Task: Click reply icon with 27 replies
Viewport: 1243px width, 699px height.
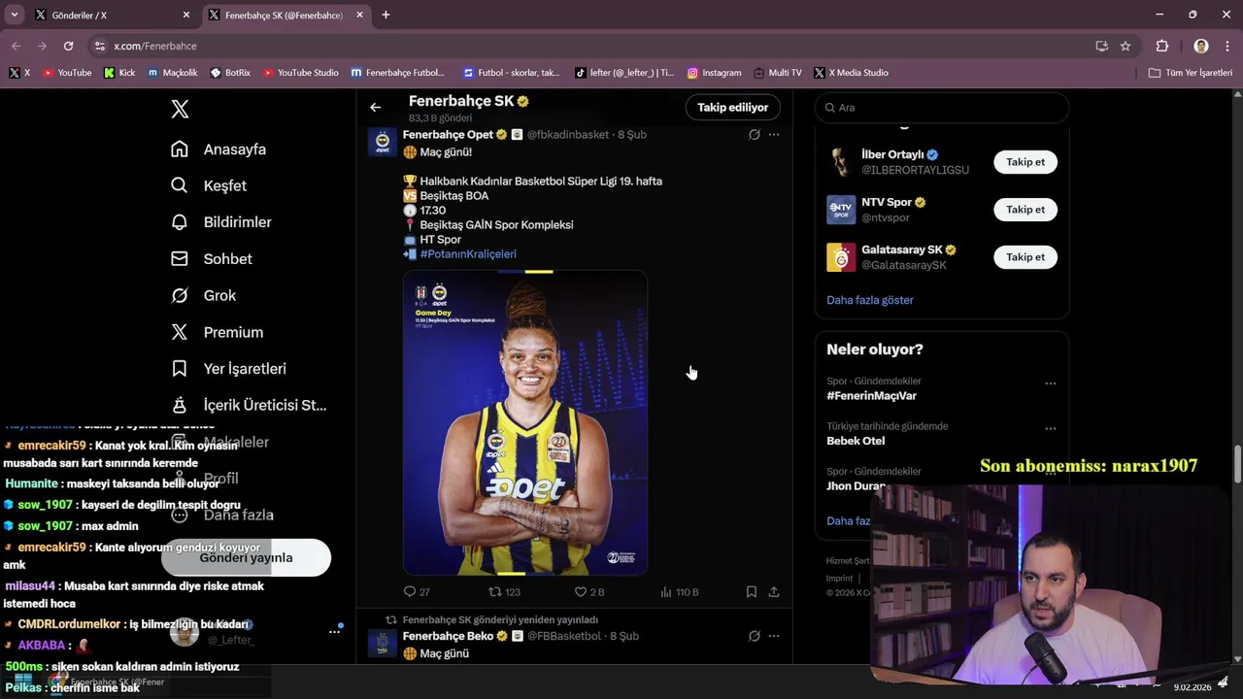Action: [x=410, y=591]
